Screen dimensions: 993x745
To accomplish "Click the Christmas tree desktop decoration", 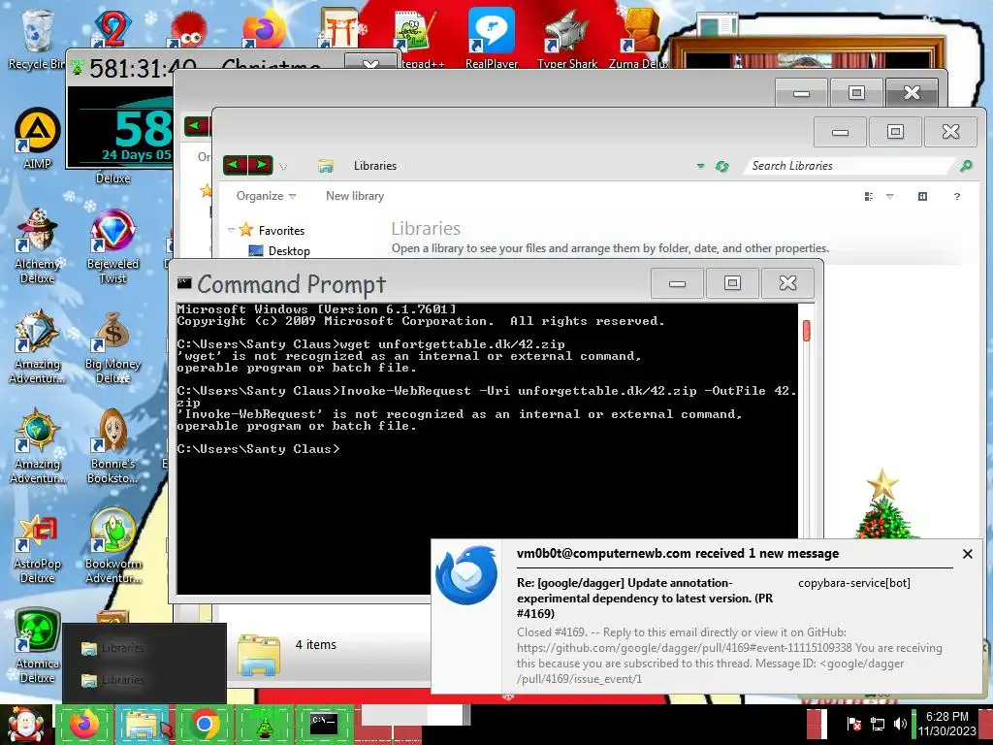I will [x=882, y=504].
